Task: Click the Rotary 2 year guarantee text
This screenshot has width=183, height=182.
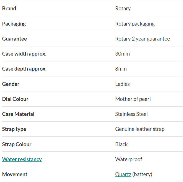Action: click(143, 39)
